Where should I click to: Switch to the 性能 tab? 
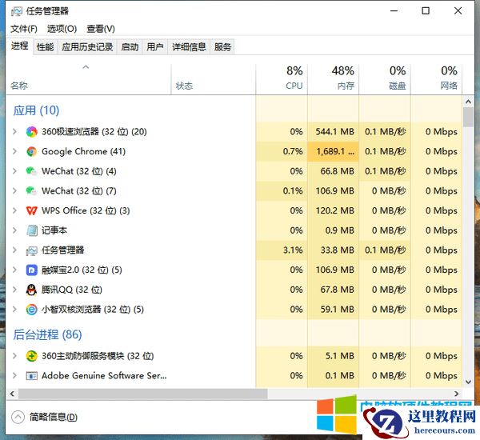(x=45, y=47)
